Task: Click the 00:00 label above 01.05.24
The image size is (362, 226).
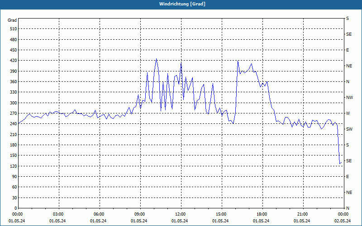Action: (x=17, y=214)
